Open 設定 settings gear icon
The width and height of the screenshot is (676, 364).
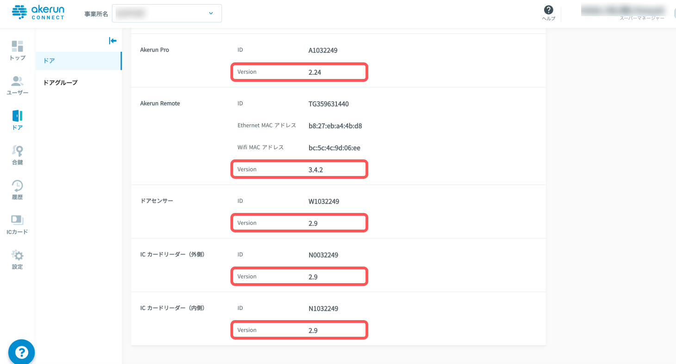tap(18, 255)
